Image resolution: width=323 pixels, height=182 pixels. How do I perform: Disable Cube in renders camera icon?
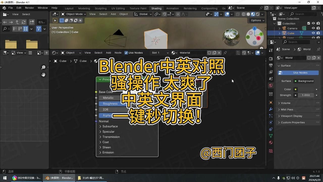[318, 33]
